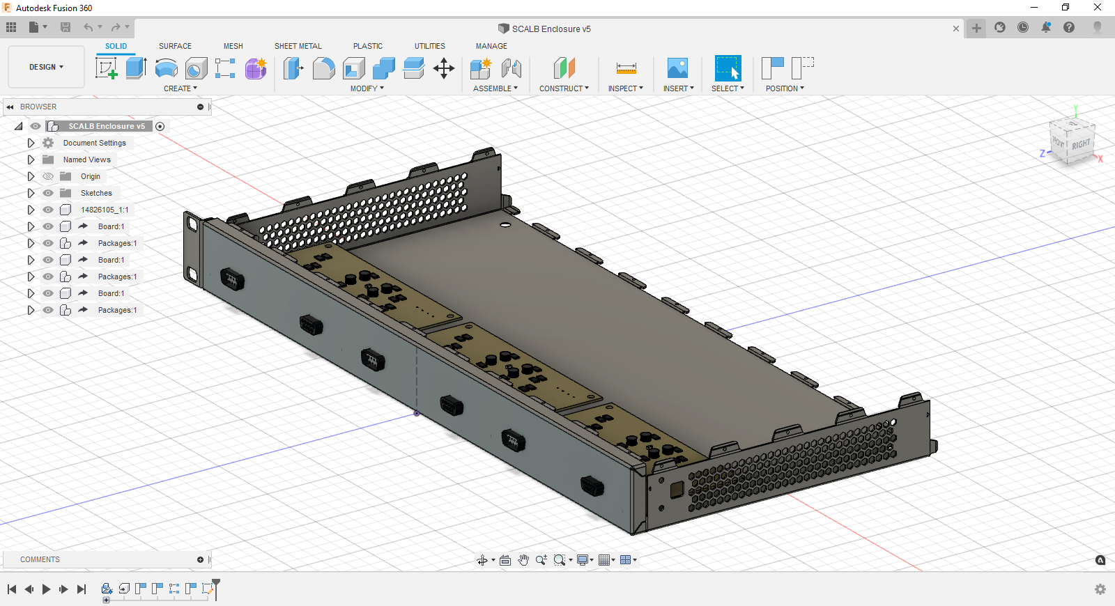Screen dimensions: 1115x606
Task: Click the New Component icon
Action: point(481,68)
